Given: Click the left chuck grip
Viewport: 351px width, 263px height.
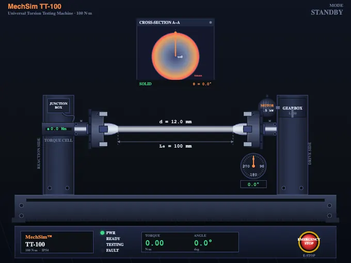Looking at the screenshot, I should [x=98, y=129].
